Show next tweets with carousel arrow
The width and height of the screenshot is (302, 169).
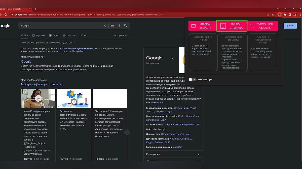point(127,132)
